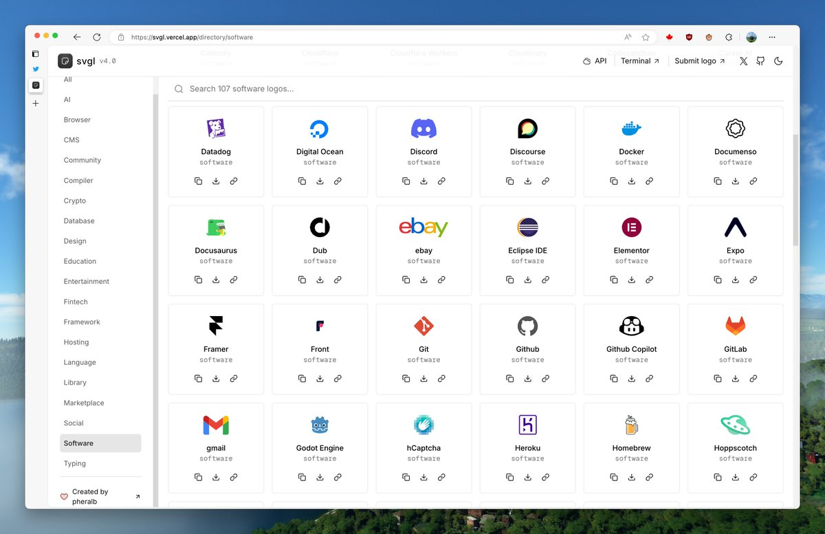The image size is (825, 534).
Task: Select the AI category
Action: click(x=100, y=100)
